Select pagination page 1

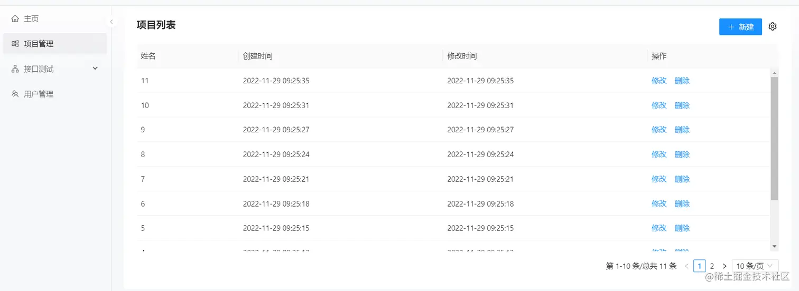pyautogui.click(x=699, y=266)
